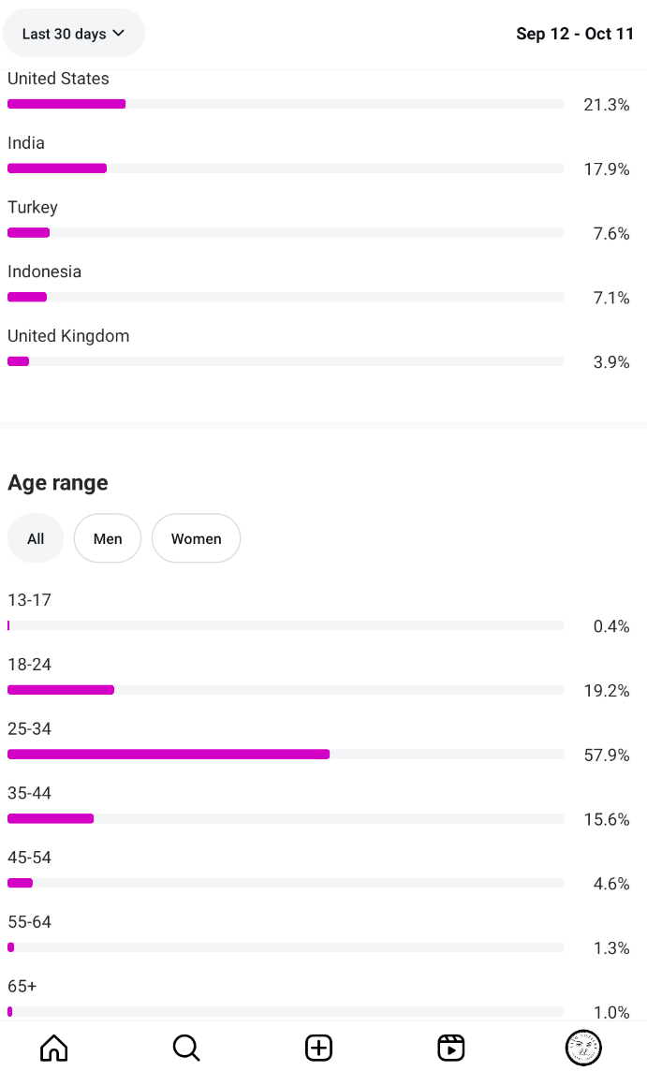The image size is (647, 1071).
Task: Click the Age range heading
Action: coord(58,483)
